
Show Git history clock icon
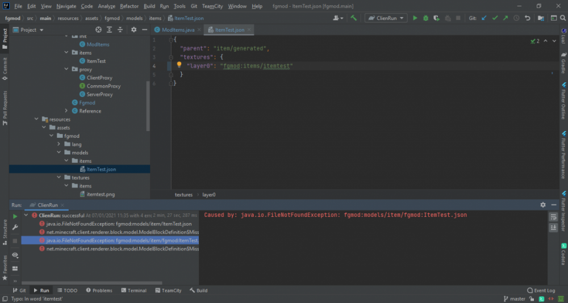516,18
